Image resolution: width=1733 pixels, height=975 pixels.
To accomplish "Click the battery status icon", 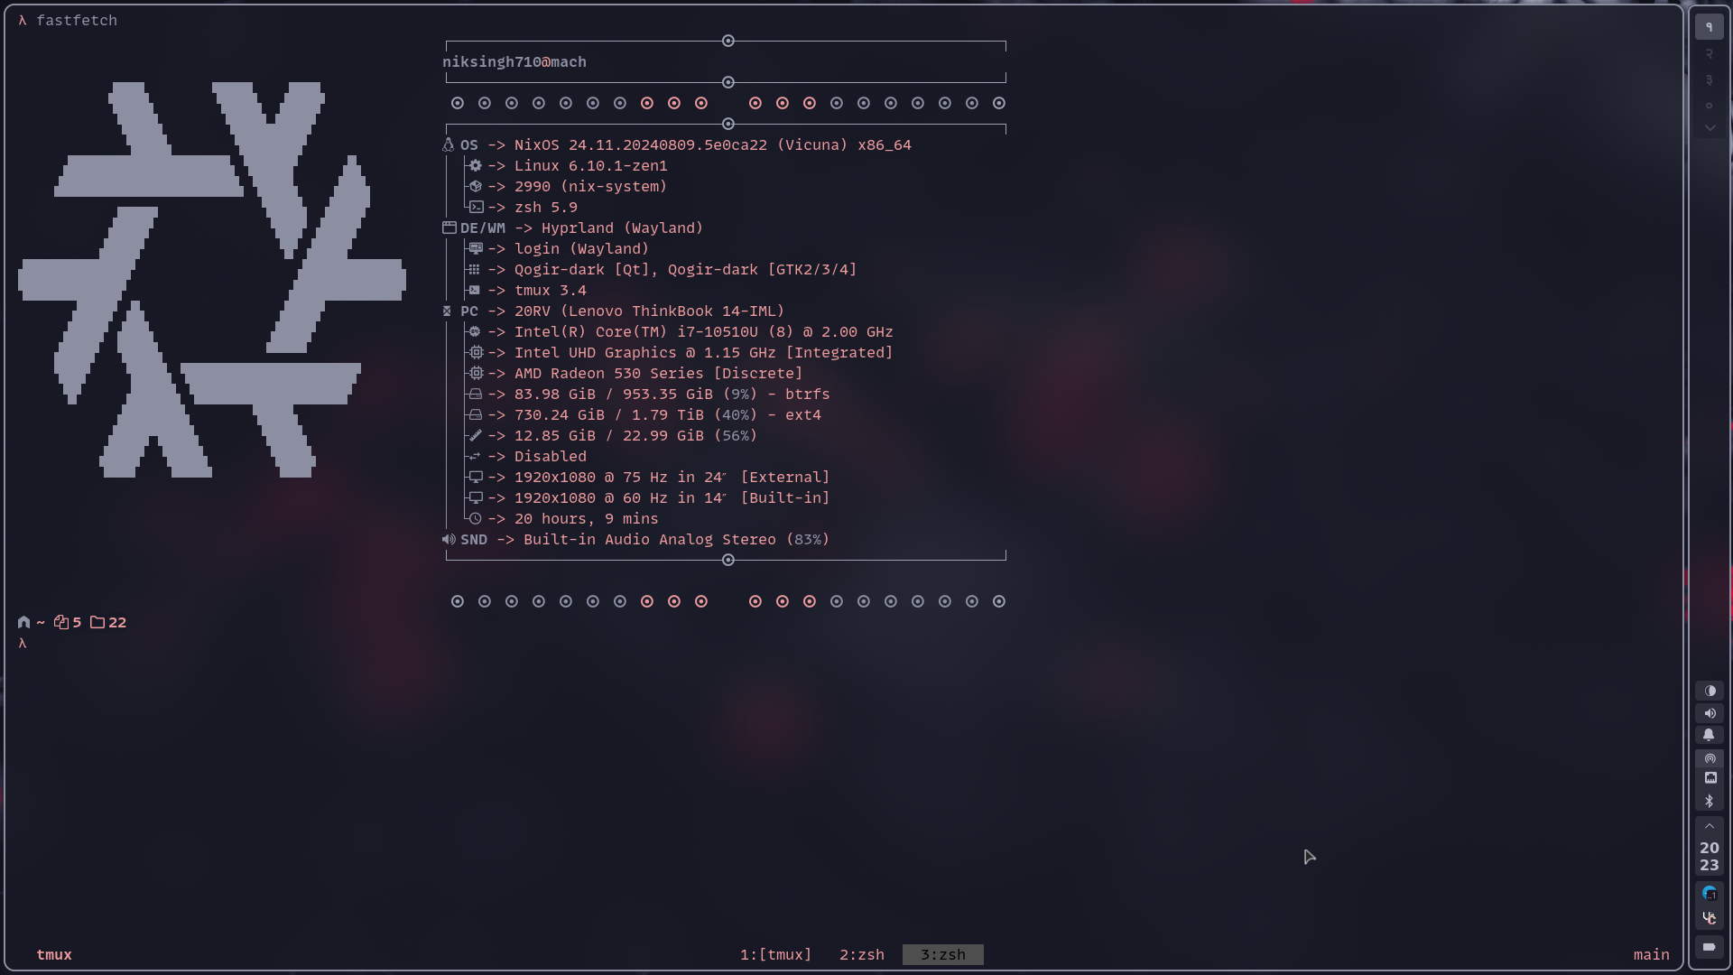I will (x=1709, y=946).
